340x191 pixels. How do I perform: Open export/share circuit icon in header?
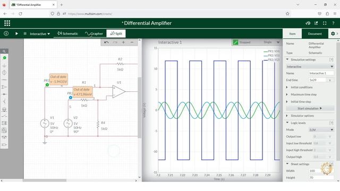[x=316, y=23]
